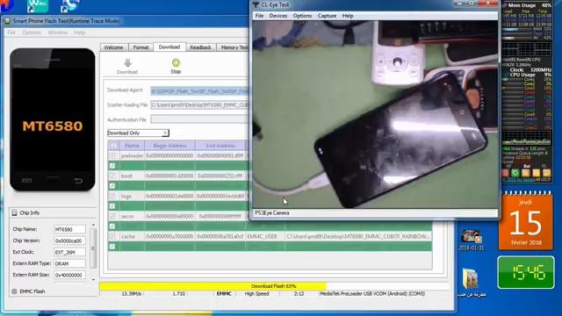Open the Capture menu in CL-Eye Test
Screen dimensions: 562x316
point(327,16)
